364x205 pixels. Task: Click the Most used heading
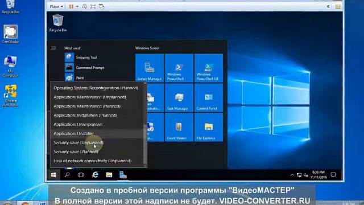pyautogui.click(x=72, y=48)
